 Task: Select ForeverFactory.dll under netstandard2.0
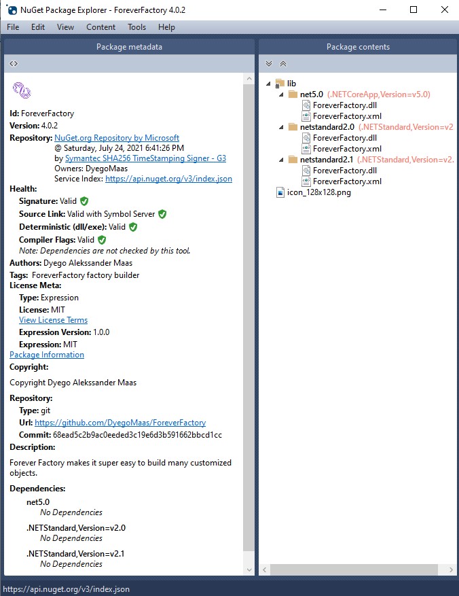pyautogui.click(x=345, y=138)
